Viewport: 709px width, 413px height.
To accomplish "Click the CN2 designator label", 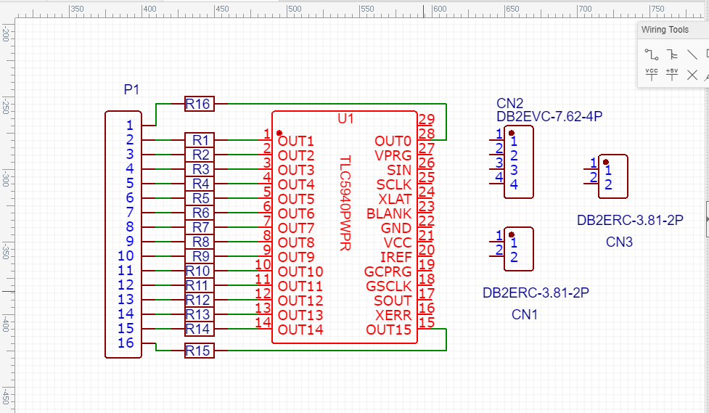I will coord(509,103).
